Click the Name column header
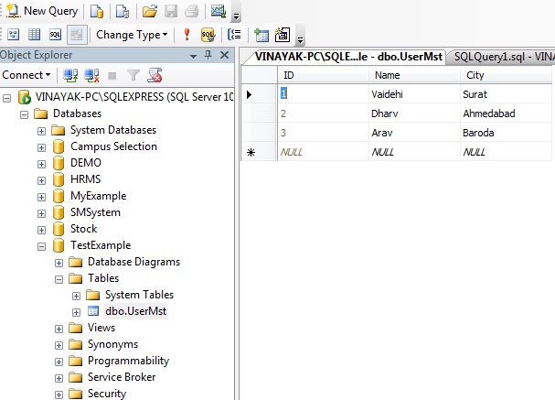Screen dimensions: 555x400 (x=388, y=75)
